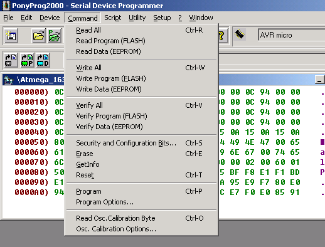Click hex address row 000080)

(31, 172)
